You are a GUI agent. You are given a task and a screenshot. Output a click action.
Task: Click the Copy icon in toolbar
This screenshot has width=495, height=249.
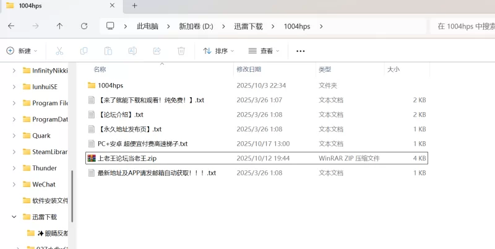pyautogui.click(x=84, y=51)
